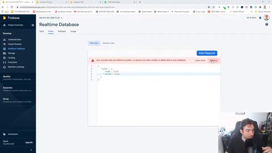272x153 pixels.
Task: Open the Chrome three-dot menu
Action: [269, 7]
